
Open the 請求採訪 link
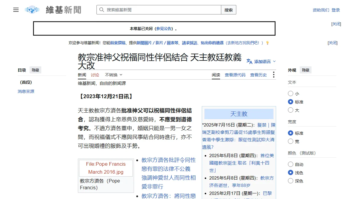point(190,43)
